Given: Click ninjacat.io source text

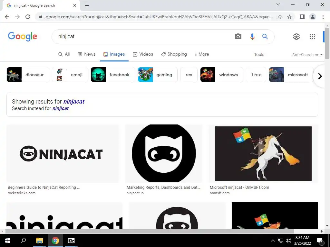Looking at the screenshot, I should (135, 193).
